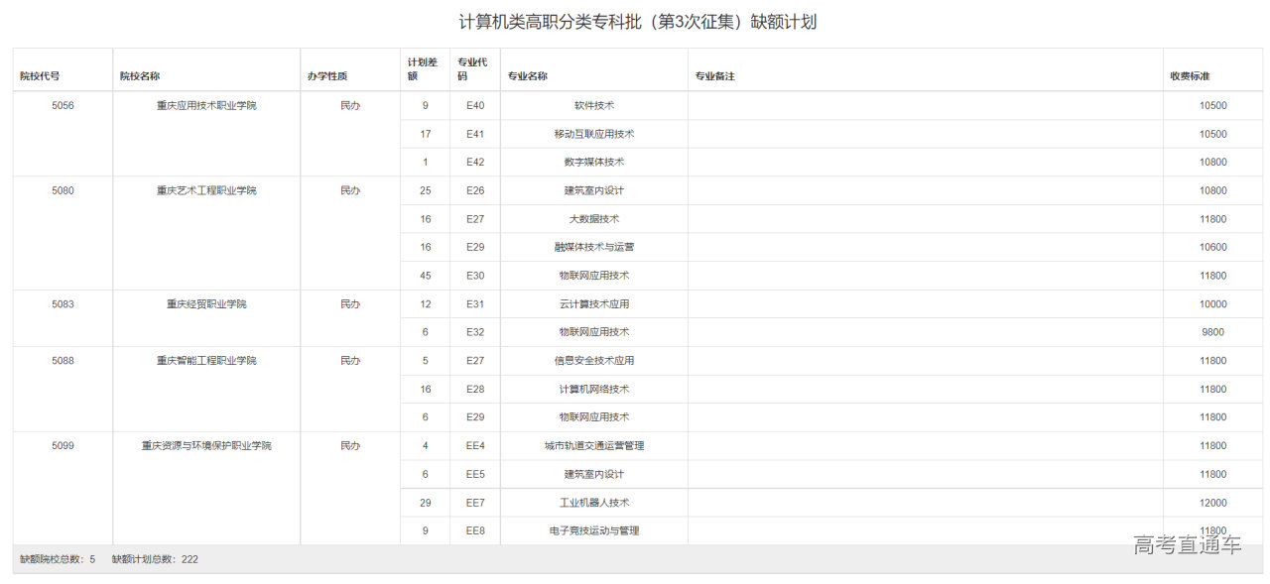Screen dimensions: 1270x584
Task: Click the 工业机器人技术 major
Action: click(593, 503)
